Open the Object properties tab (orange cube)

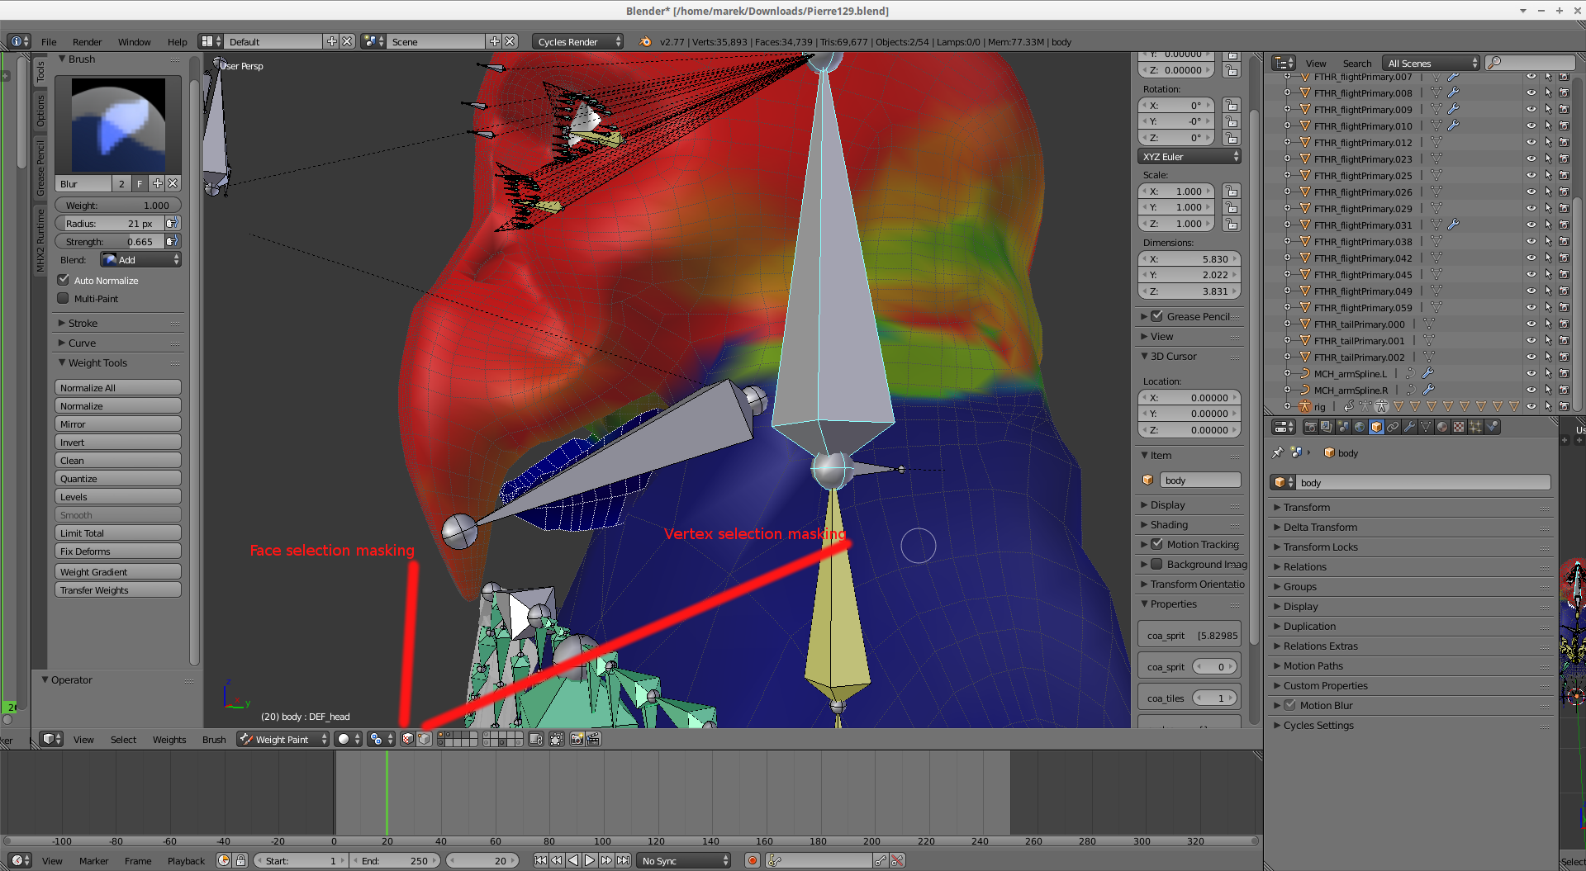coord(1376,427)
